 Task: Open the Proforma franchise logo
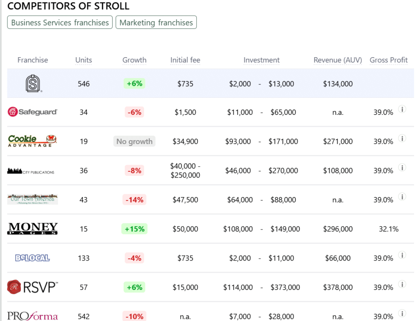(32, 316)
